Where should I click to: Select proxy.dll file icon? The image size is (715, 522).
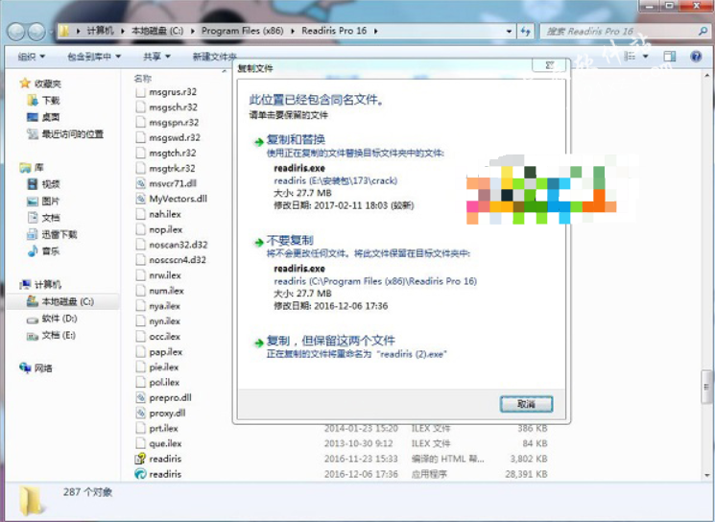click(x=140, y=413)
